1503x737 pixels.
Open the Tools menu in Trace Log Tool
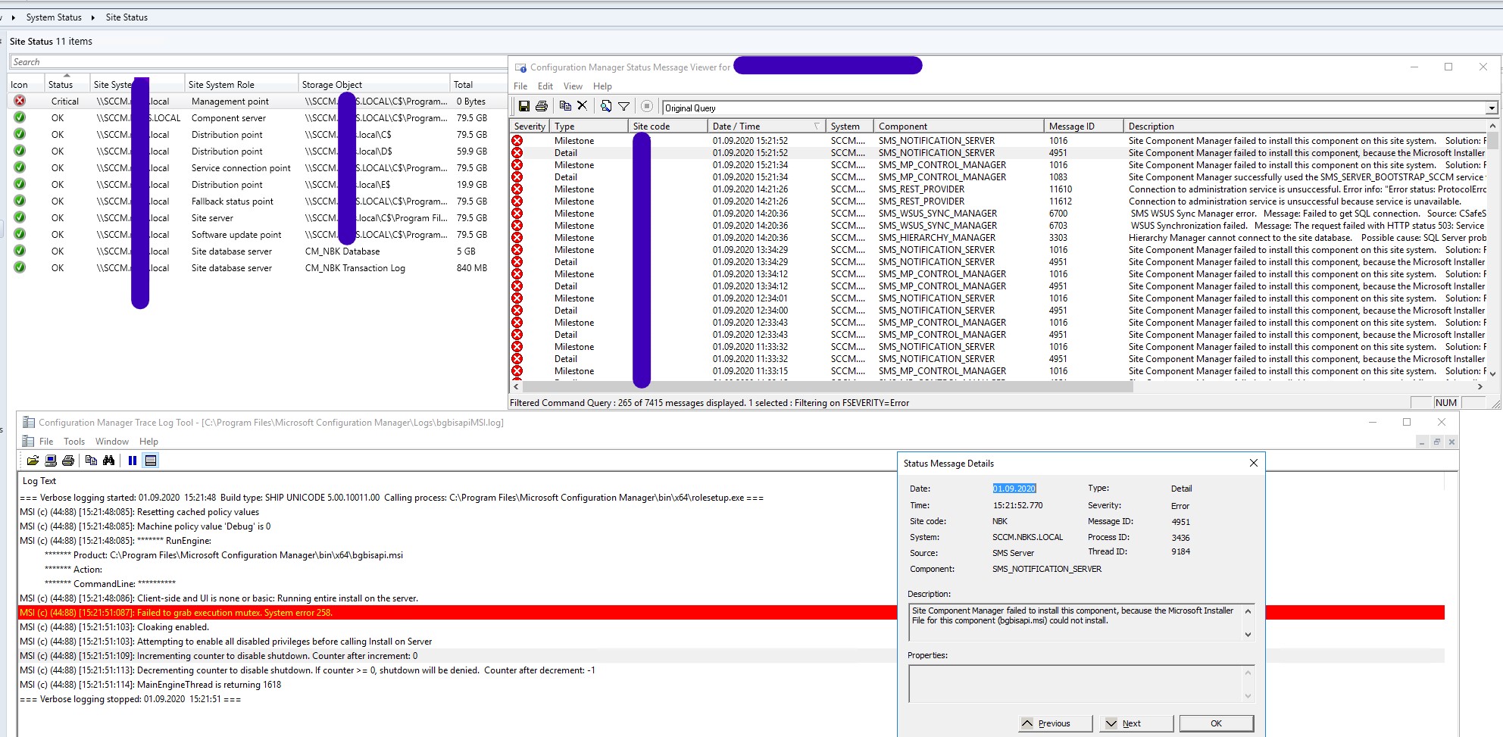pos(73,441)
